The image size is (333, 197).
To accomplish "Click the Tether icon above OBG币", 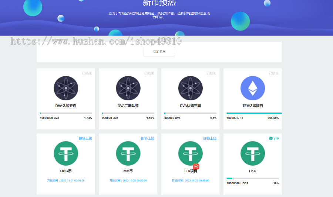I will [66, 153].
